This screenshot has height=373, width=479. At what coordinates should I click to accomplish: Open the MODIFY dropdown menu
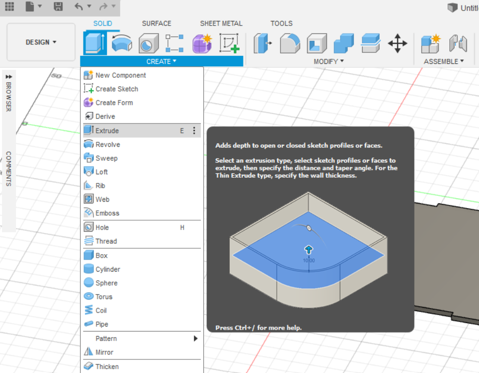(x=328, y=61)
